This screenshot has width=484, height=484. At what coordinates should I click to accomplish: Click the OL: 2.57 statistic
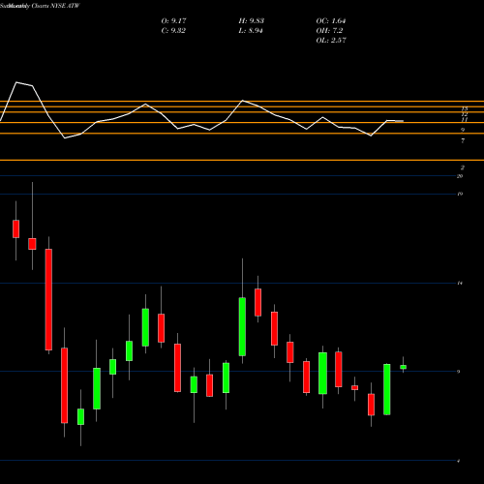pyautogui.click(x=331, y=41)
